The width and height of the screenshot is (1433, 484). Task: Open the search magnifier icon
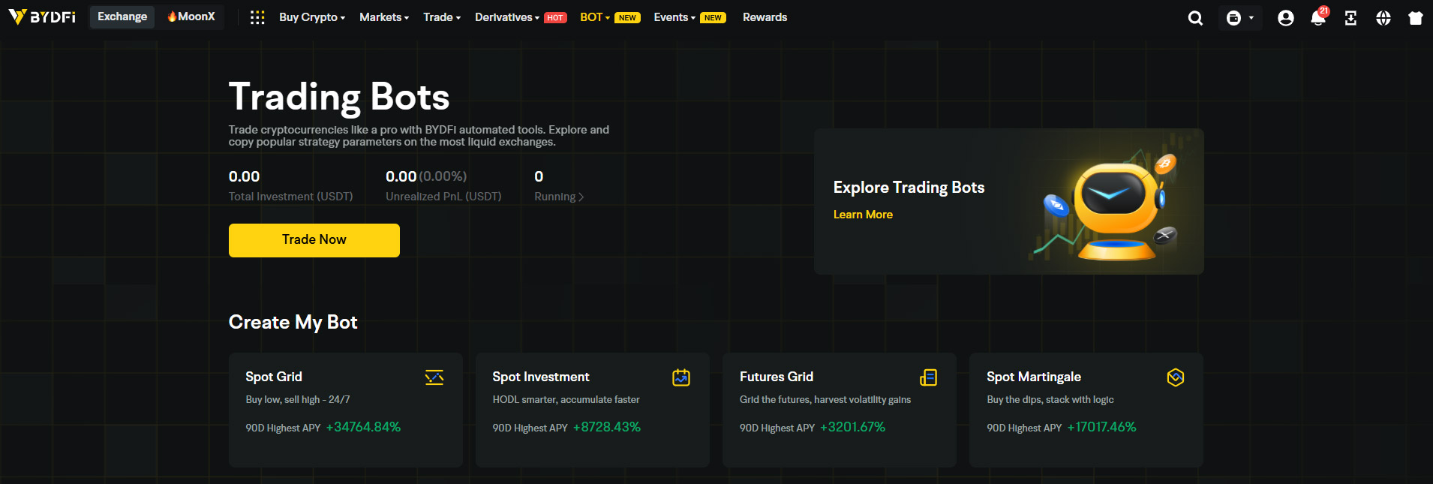(1195, 18)
